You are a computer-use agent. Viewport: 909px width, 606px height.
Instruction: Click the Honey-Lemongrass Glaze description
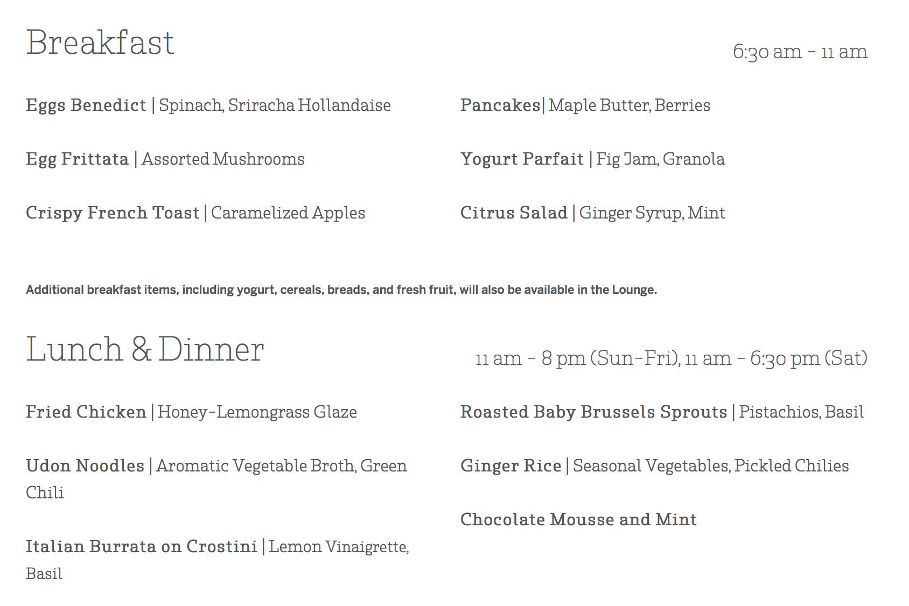pyautogui.click(x=257, y=413)
